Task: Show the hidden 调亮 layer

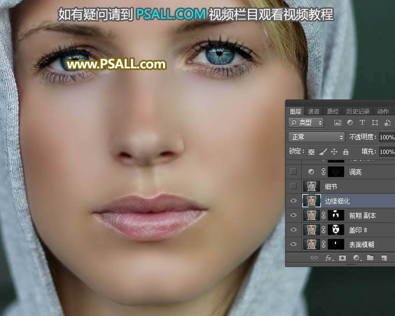Action: tap(294, 171)
